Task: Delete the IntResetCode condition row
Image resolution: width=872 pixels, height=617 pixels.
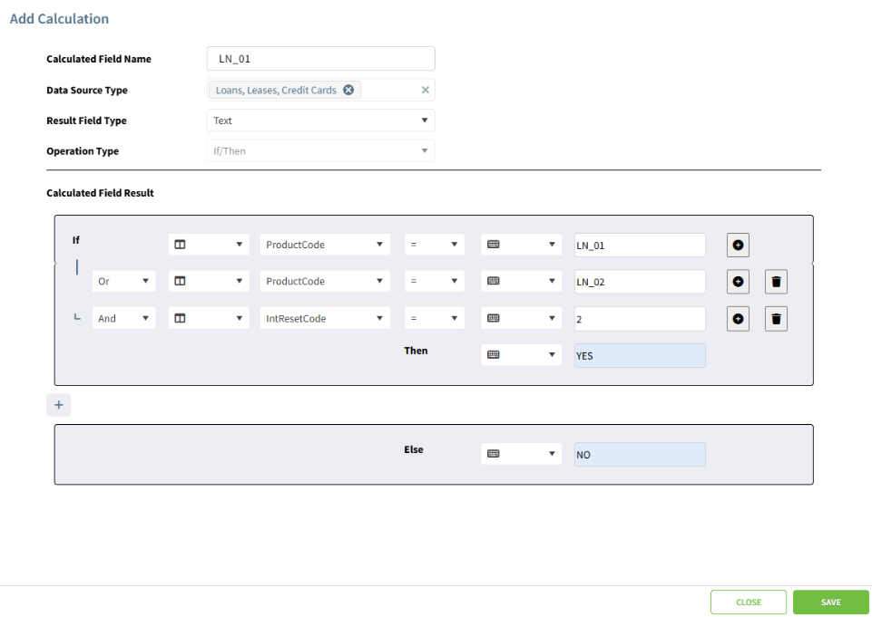Action: [776, 319]
